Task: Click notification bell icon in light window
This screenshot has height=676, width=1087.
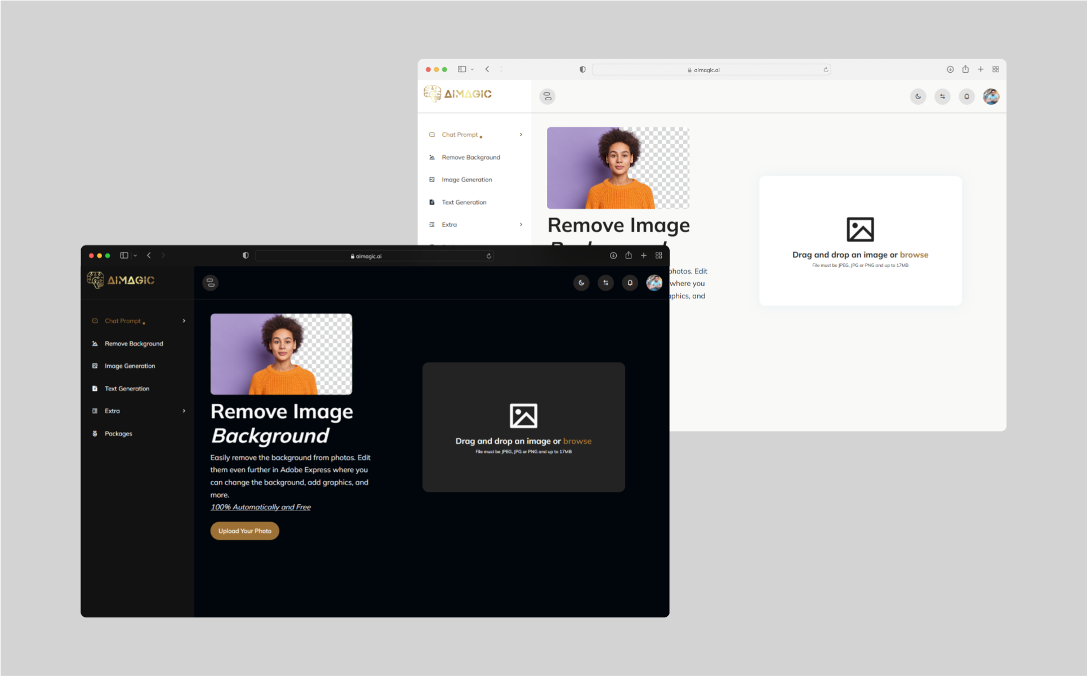Action: [x=966, y=96]
